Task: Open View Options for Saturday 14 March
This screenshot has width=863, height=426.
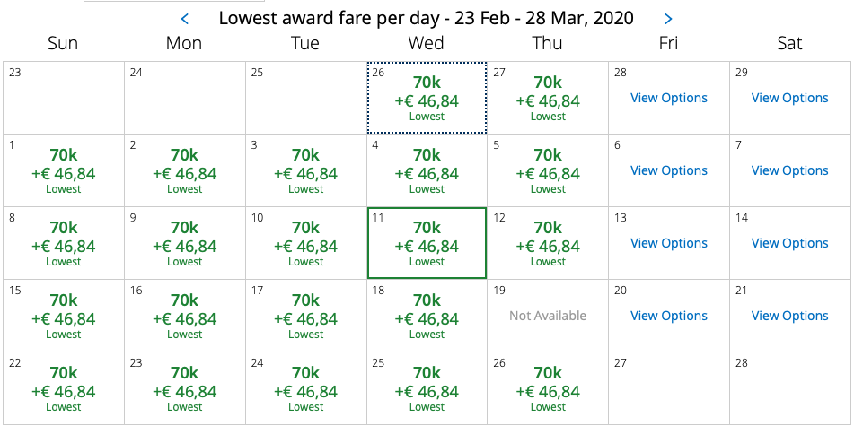Action: (789, 243)
